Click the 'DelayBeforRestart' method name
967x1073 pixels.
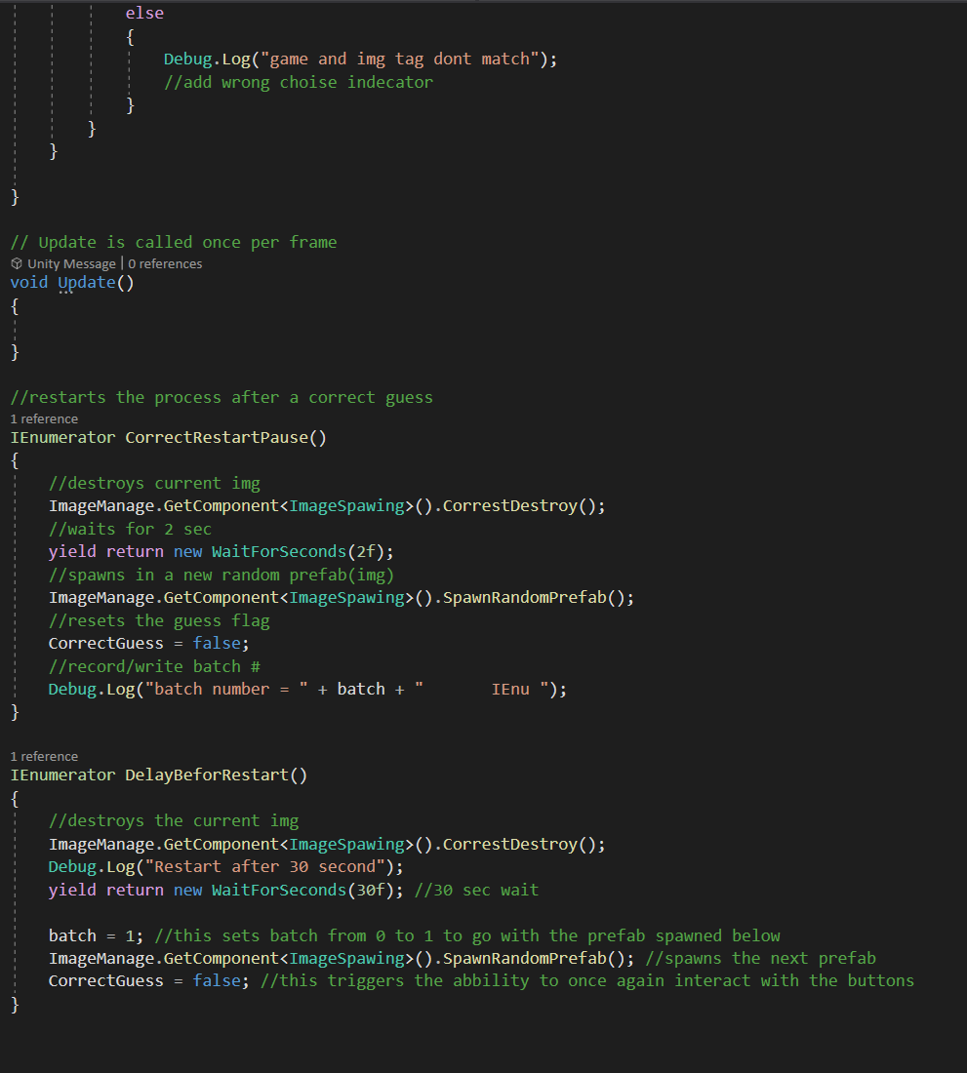[x=207, y=775]
